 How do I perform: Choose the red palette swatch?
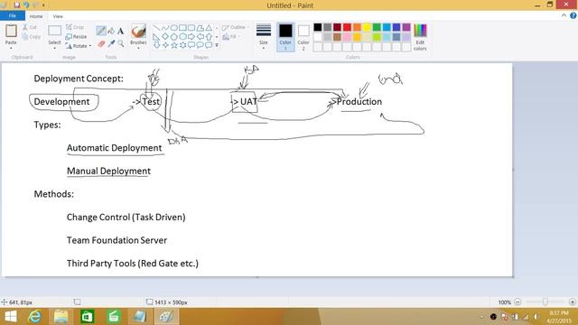pos(347,27)
